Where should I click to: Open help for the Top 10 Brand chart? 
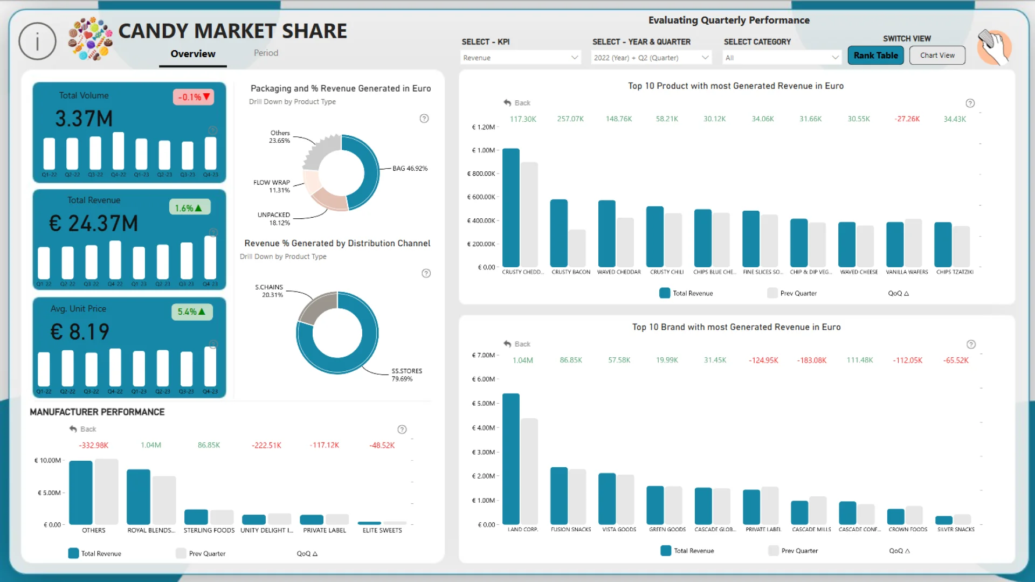971,344
